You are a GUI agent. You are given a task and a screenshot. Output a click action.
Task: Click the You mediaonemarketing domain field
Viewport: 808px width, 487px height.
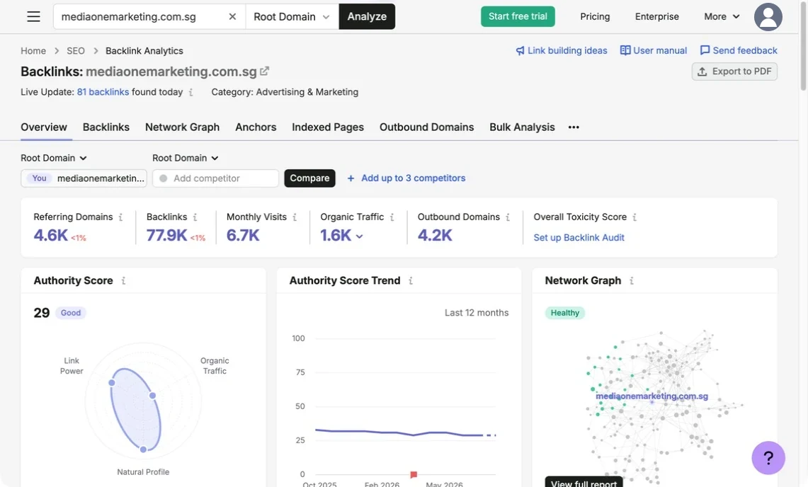84,178
